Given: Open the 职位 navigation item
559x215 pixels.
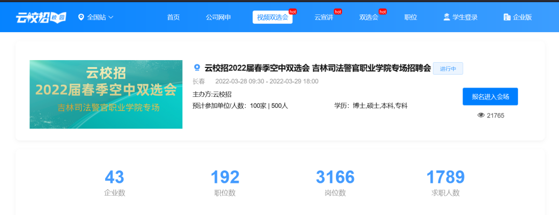Looking at the screenshot, I should point(410,17).
